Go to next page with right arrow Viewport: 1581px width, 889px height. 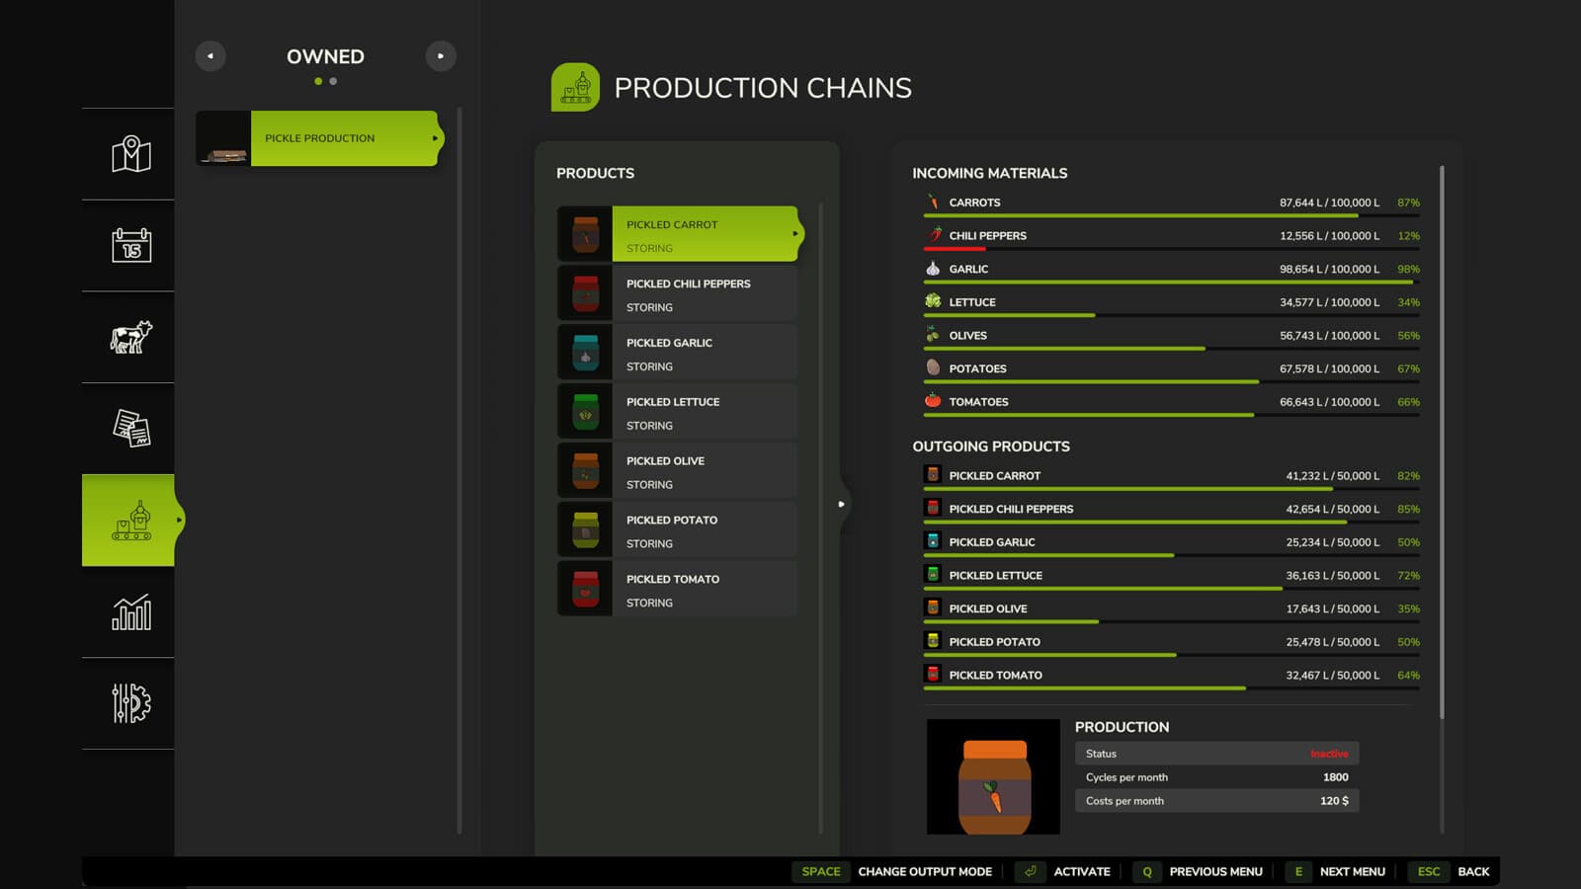click(x=441, y=56)
